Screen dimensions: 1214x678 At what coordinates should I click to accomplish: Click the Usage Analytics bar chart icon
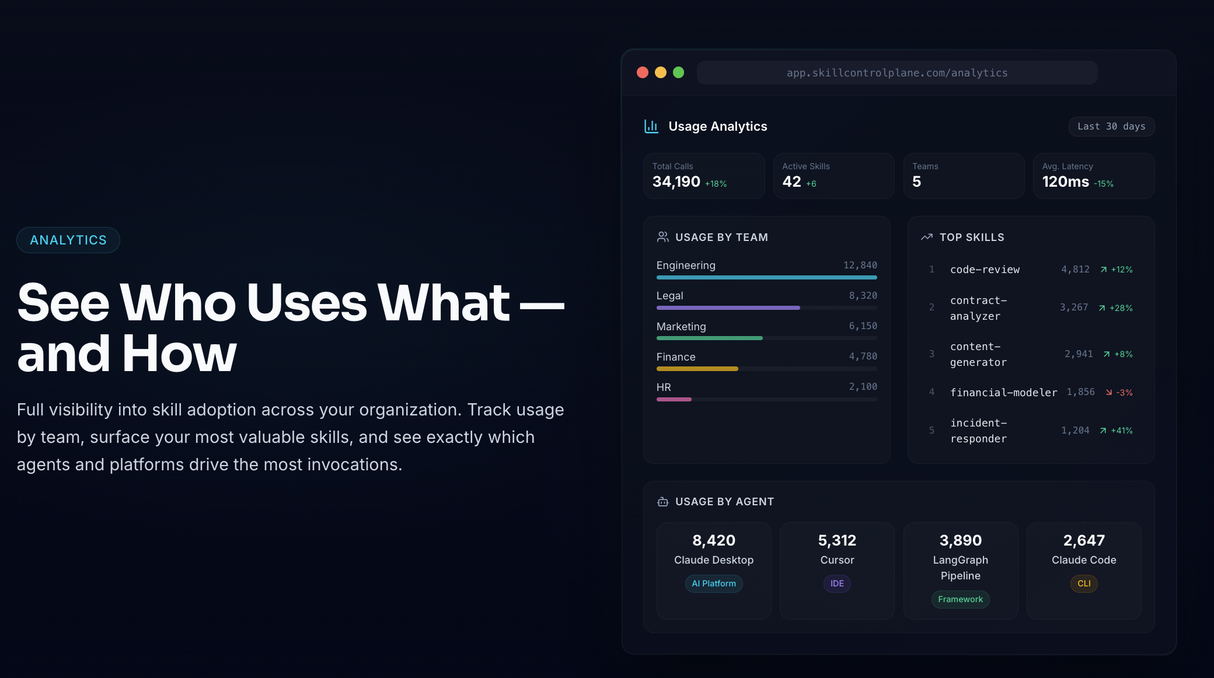[x=651, y=126]
